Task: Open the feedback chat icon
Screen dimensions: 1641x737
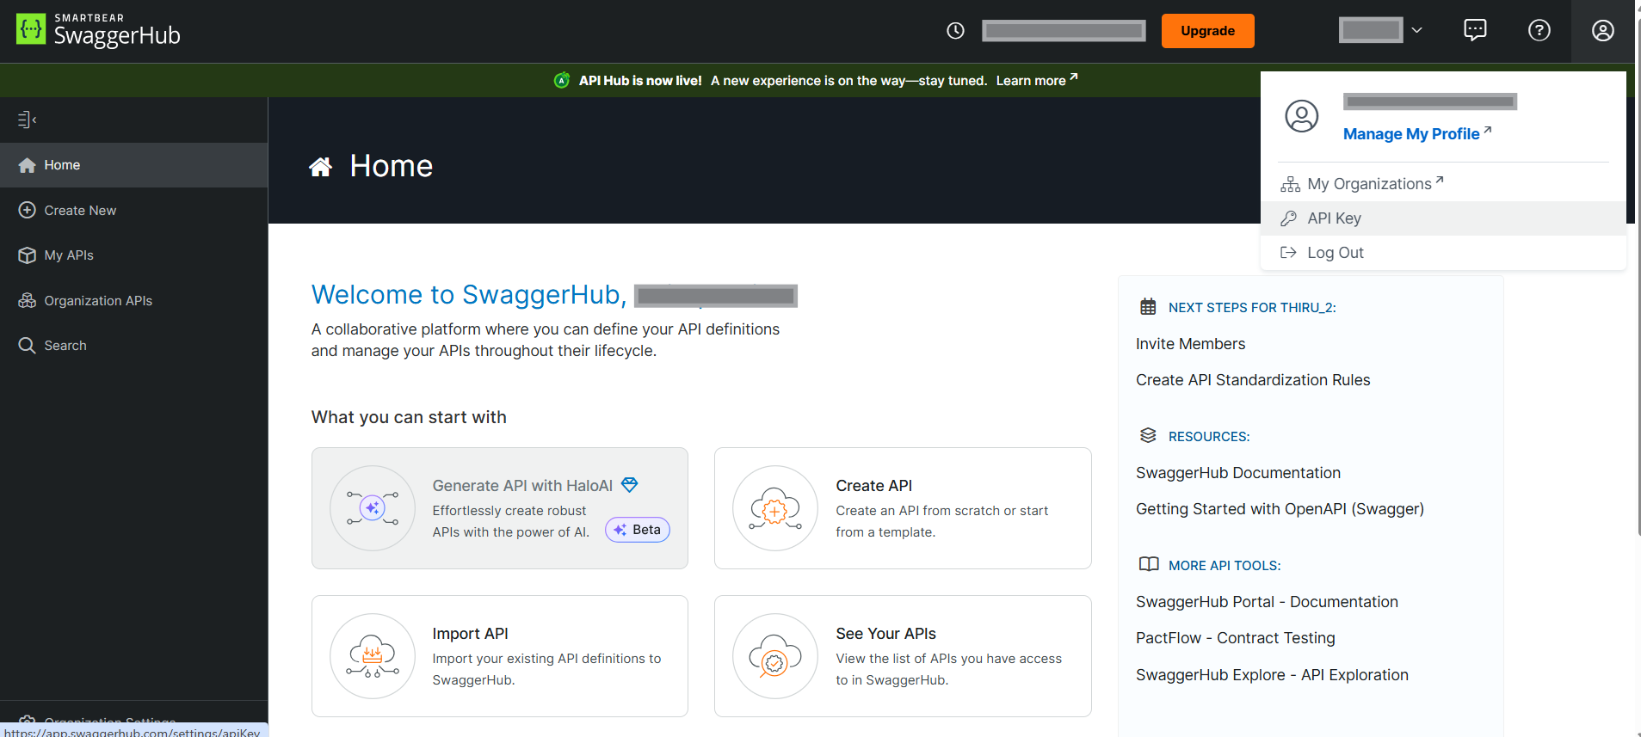Action: click(x=1475, y=30)
